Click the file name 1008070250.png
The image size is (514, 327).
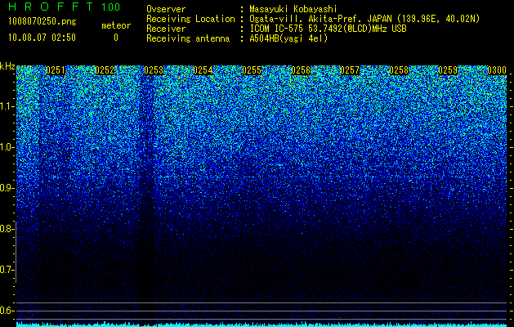42,21
